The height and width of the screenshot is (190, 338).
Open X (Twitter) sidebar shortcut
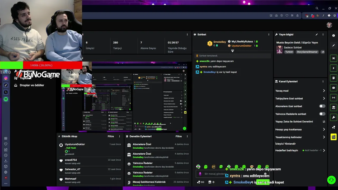(x=6, y=92)
